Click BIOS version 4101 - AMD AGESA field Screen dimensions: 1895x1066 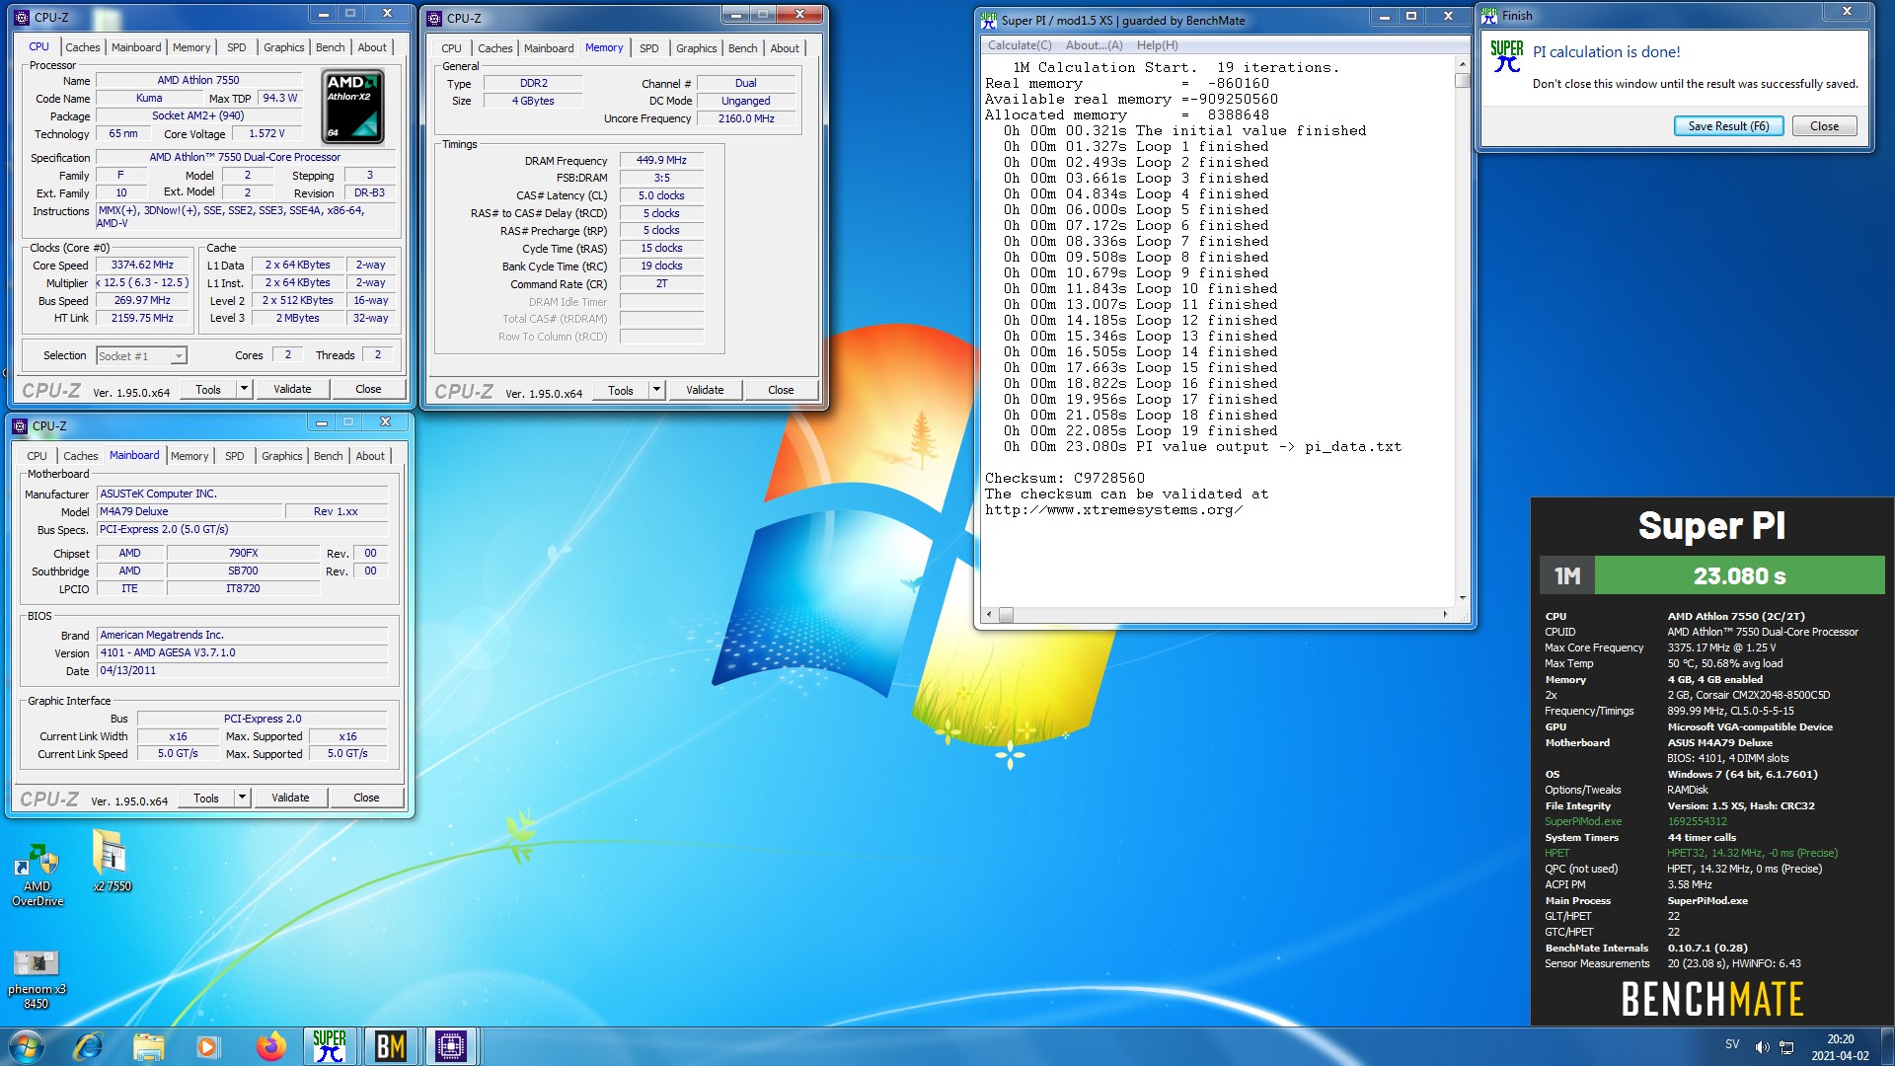coord(243,652)
